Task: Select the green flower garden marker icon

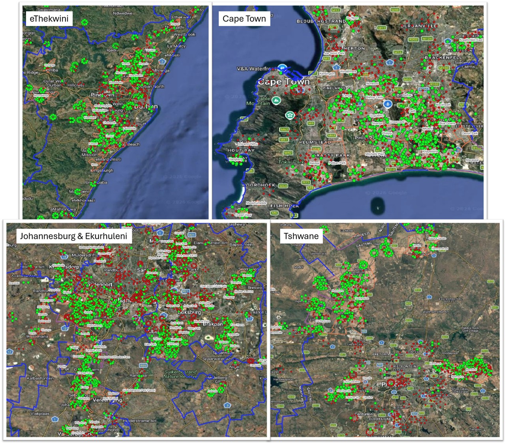Action: click(x=290, y=115)
